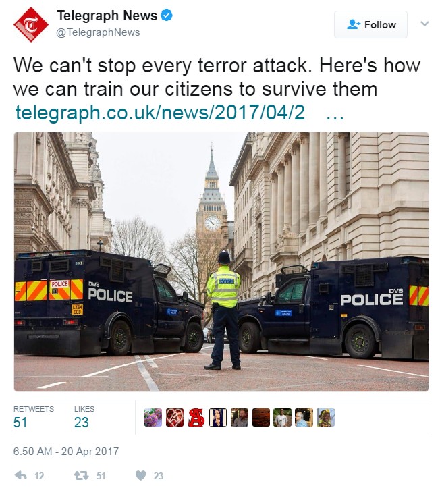
Task: Open the tweet options chevron menu
Action: [x=424, y=24]
